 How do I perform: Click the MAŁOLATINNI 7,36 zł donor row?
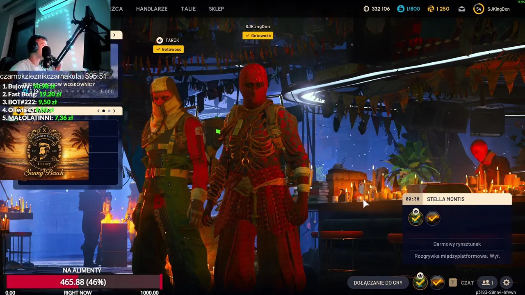(x=38, y=118)
